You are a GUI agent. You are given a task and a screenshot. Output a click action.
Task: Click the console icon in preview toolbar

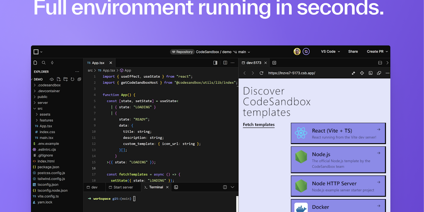(x=371, y=73)
